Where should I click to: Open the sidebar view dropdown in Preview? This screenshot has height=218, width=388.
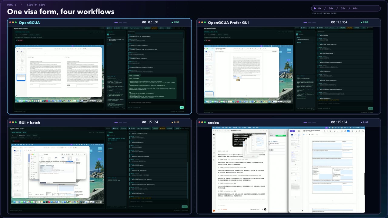pyautogui.click(x=299, y=131)
